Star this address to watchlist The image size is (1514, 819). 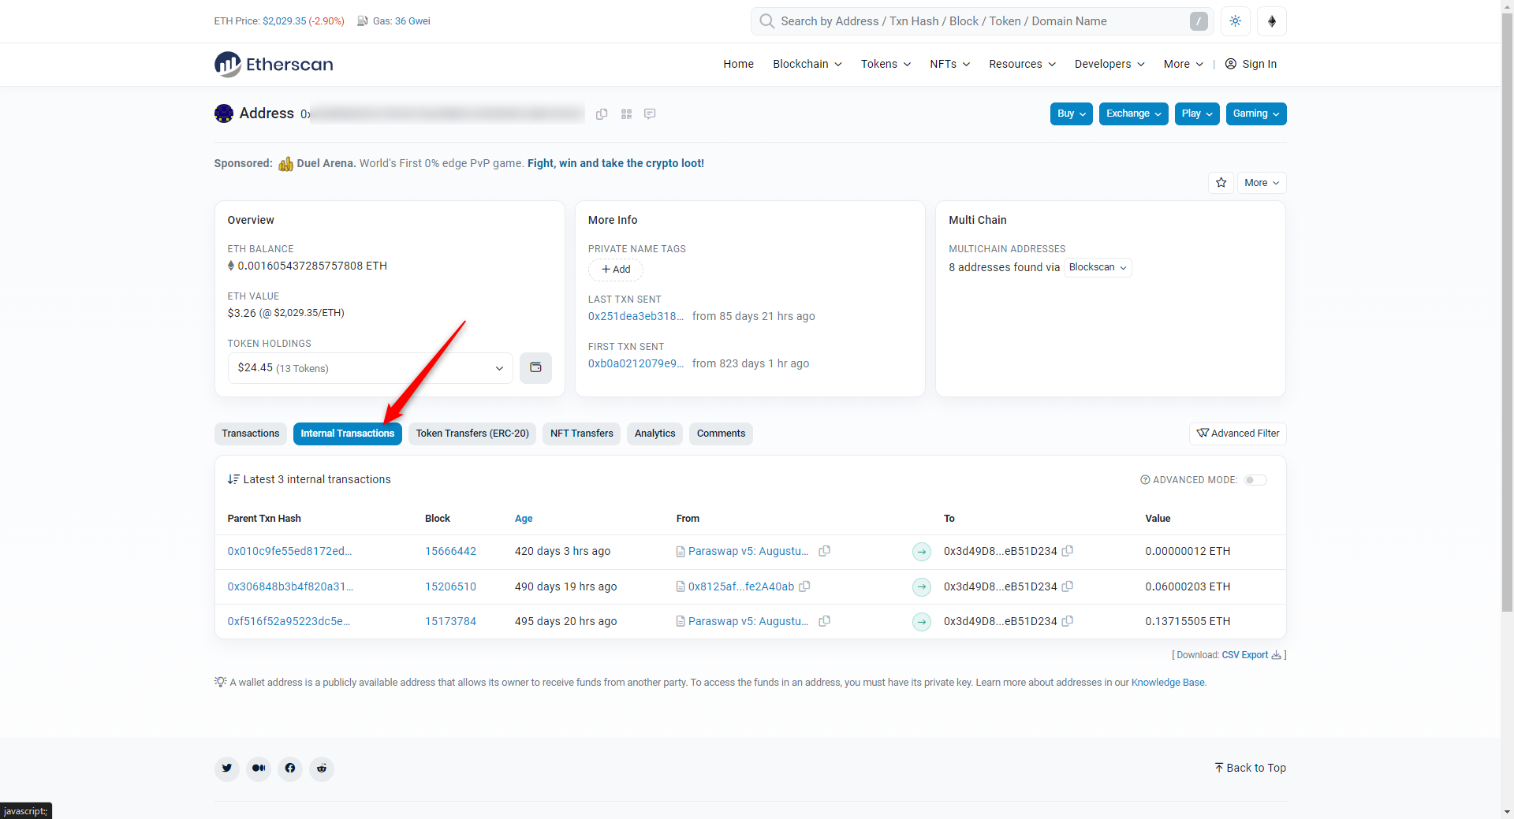point(1221,183)
